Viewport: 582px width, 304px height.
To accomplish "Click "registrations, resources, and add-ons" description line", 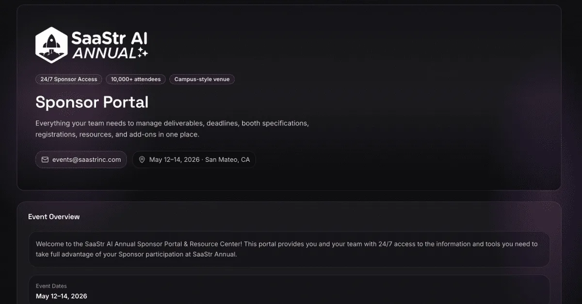I will 117,135.
